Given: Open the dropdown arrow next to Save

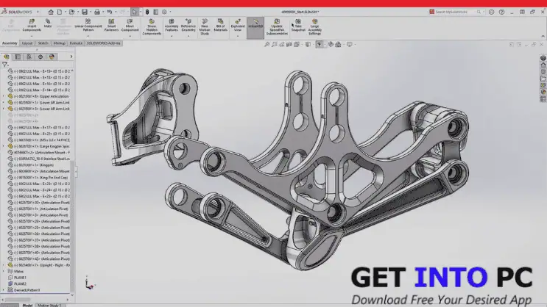Looking at the screenshot, I should point(91,12).
